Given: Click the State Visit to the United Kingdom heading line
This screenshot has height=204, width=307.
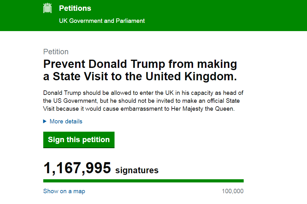Looking at the screenshot, I should 140,76.
